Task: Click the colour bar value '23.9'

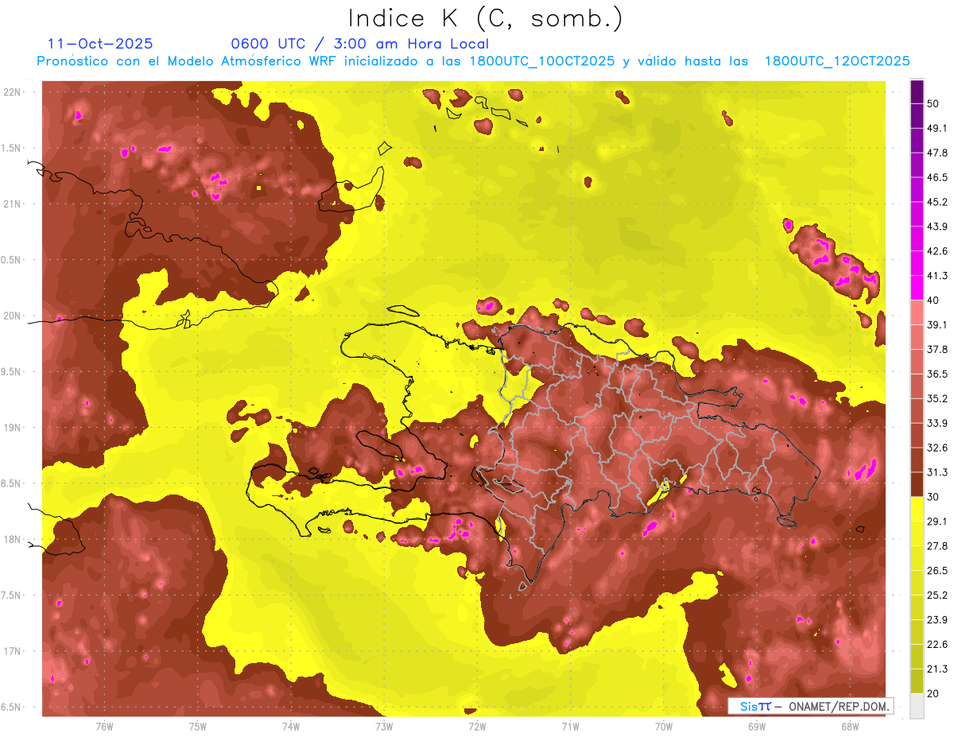Action: coord(937,619)
